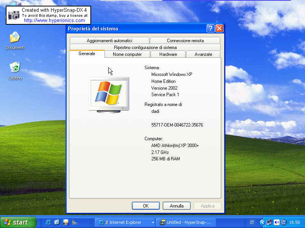Click the 'AMD Athlon(tm) XP 3000+' text
The width and height of the screenshot is (305, 228).
175,146
